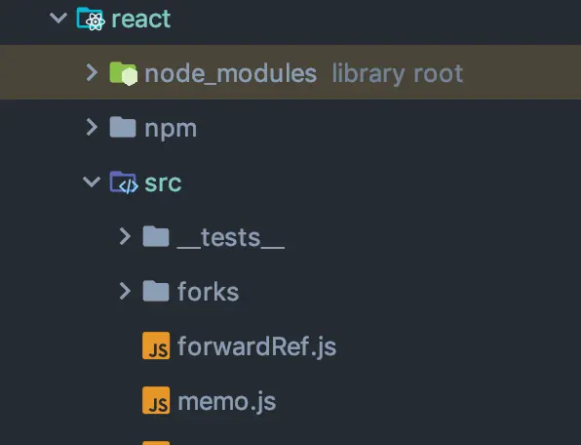Click the green node_modules folder icon
Image resolution: width=581 pixels, height=445 pixels.
point(124,73)
